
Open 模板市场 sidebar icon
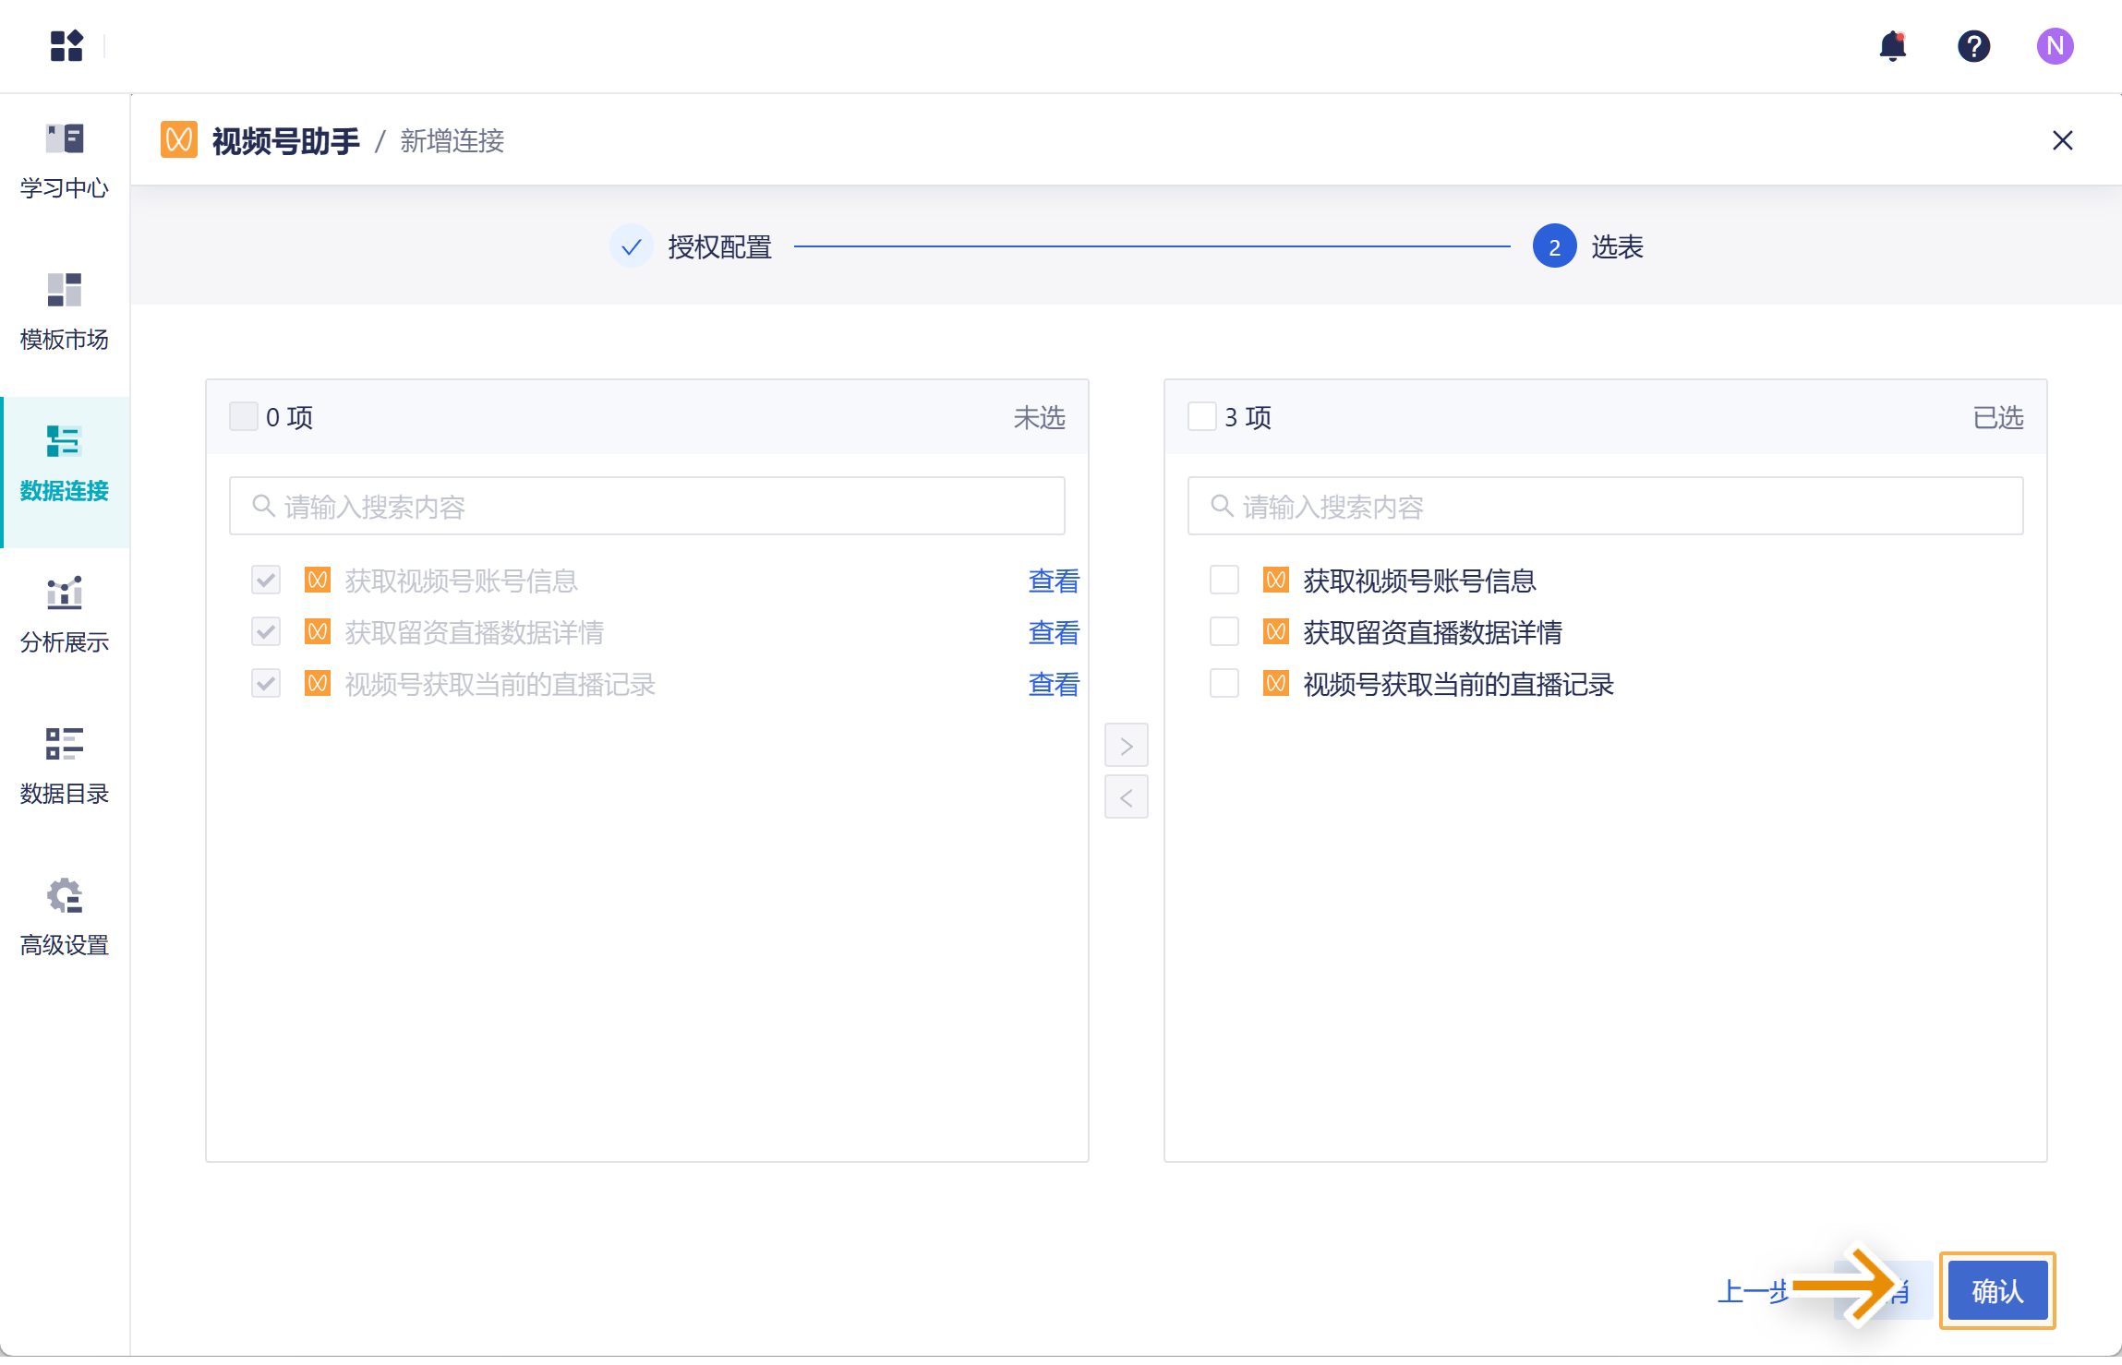(65, 290)
